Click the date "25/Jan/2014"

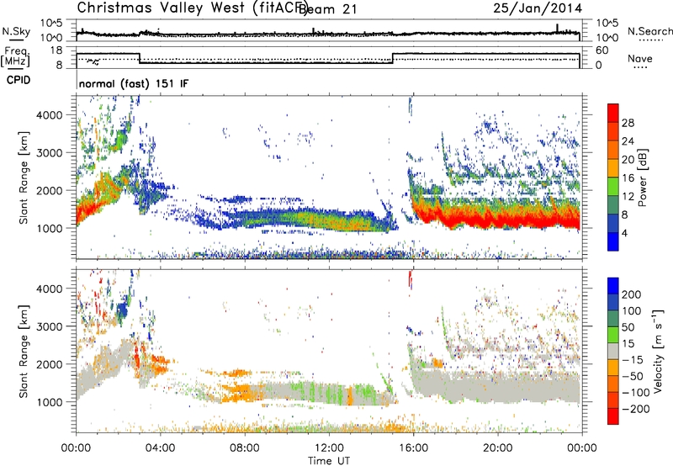pos(538,8)
